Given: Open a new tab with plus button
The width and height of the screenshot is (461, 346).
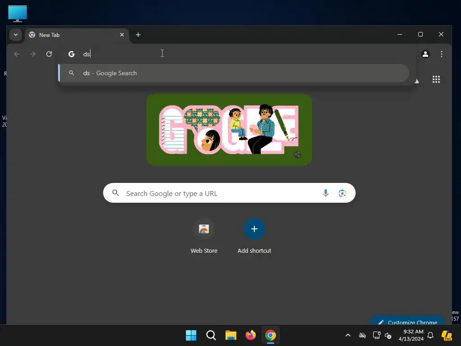Looking at the screenshot, I should 138,35.
